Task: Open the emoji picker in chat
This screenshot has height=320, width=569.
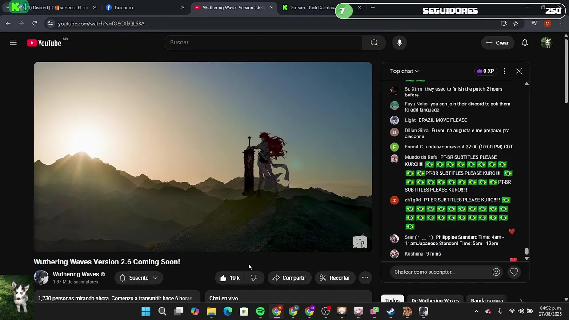Action: click(497, 272)
